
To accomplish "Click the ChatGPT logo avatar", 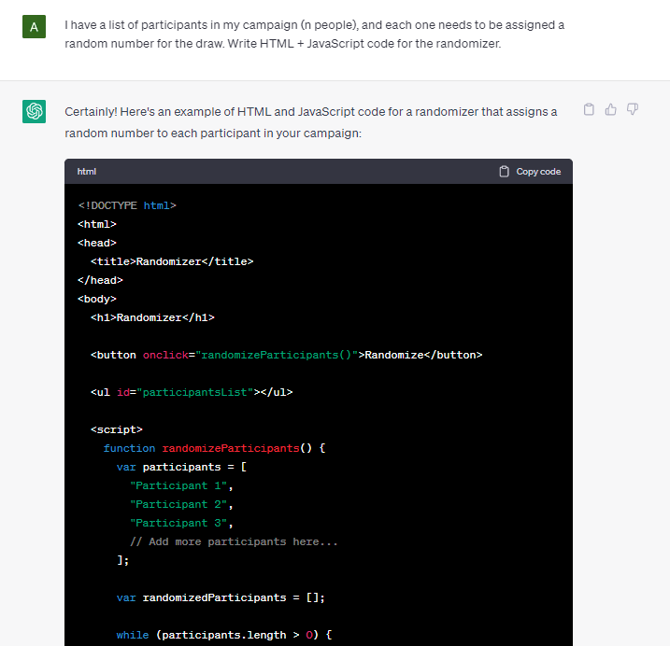I will [x=35, y=111].
